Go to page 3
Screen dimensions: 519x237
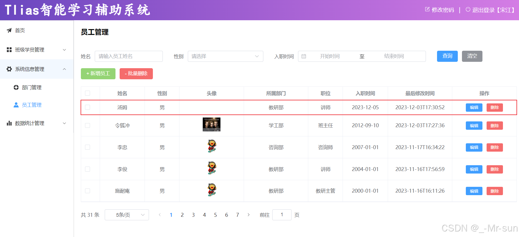(x=193, y=215)
